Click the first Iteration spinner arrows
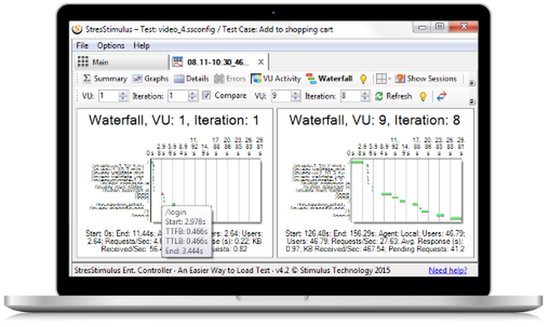 (x=193, y=96)
